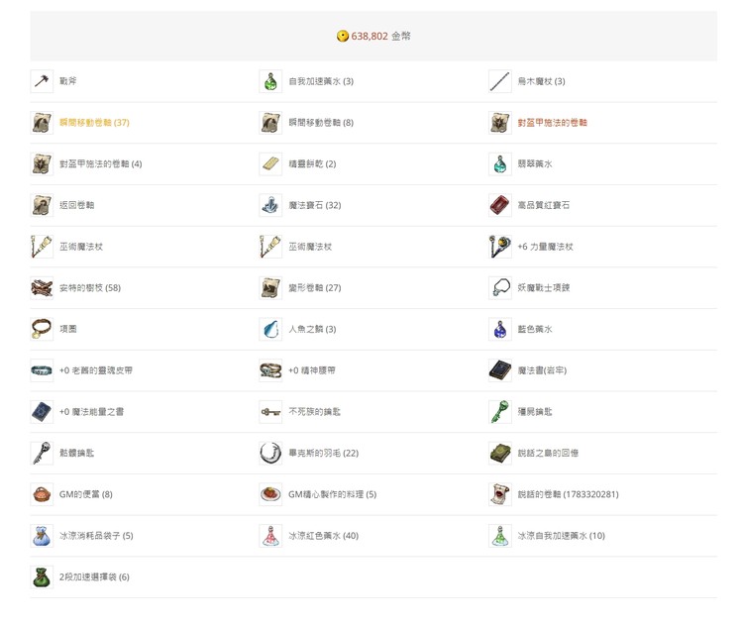The width and height of the screenshot is (743, 626).
Task: Click the 人魚之鱗 (3) text
Action: pos(312,329)
